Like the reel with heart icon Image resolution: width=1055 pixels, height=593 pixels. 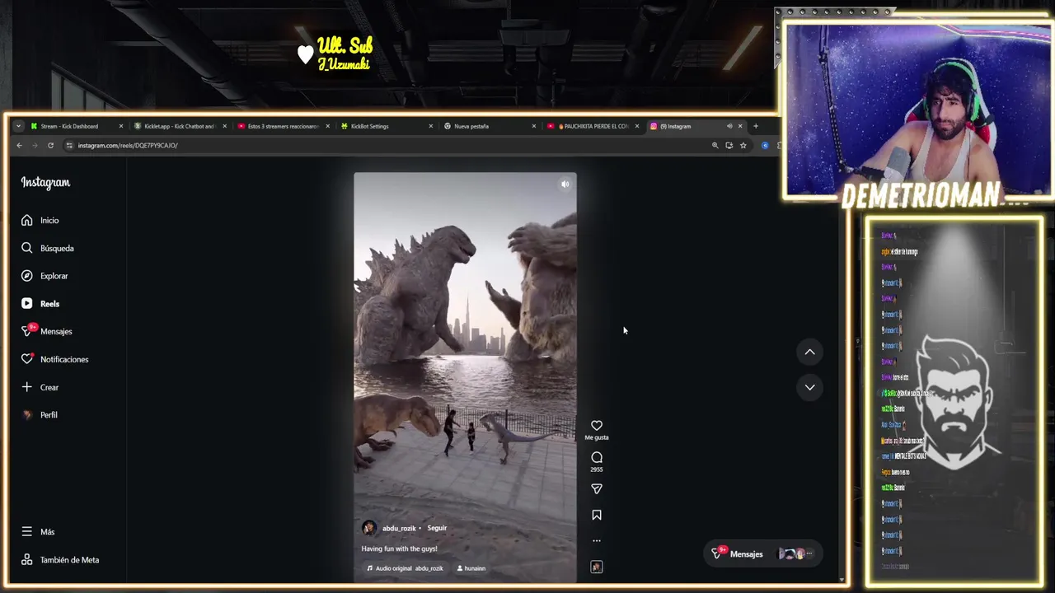(x=597, y=426)
